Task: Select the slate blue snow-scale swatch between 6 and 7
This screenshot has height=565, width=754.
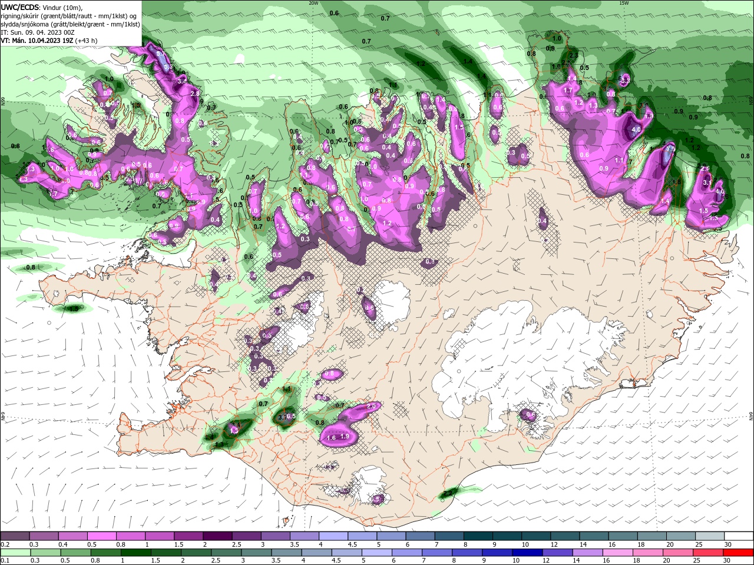Action: (420, 536)
